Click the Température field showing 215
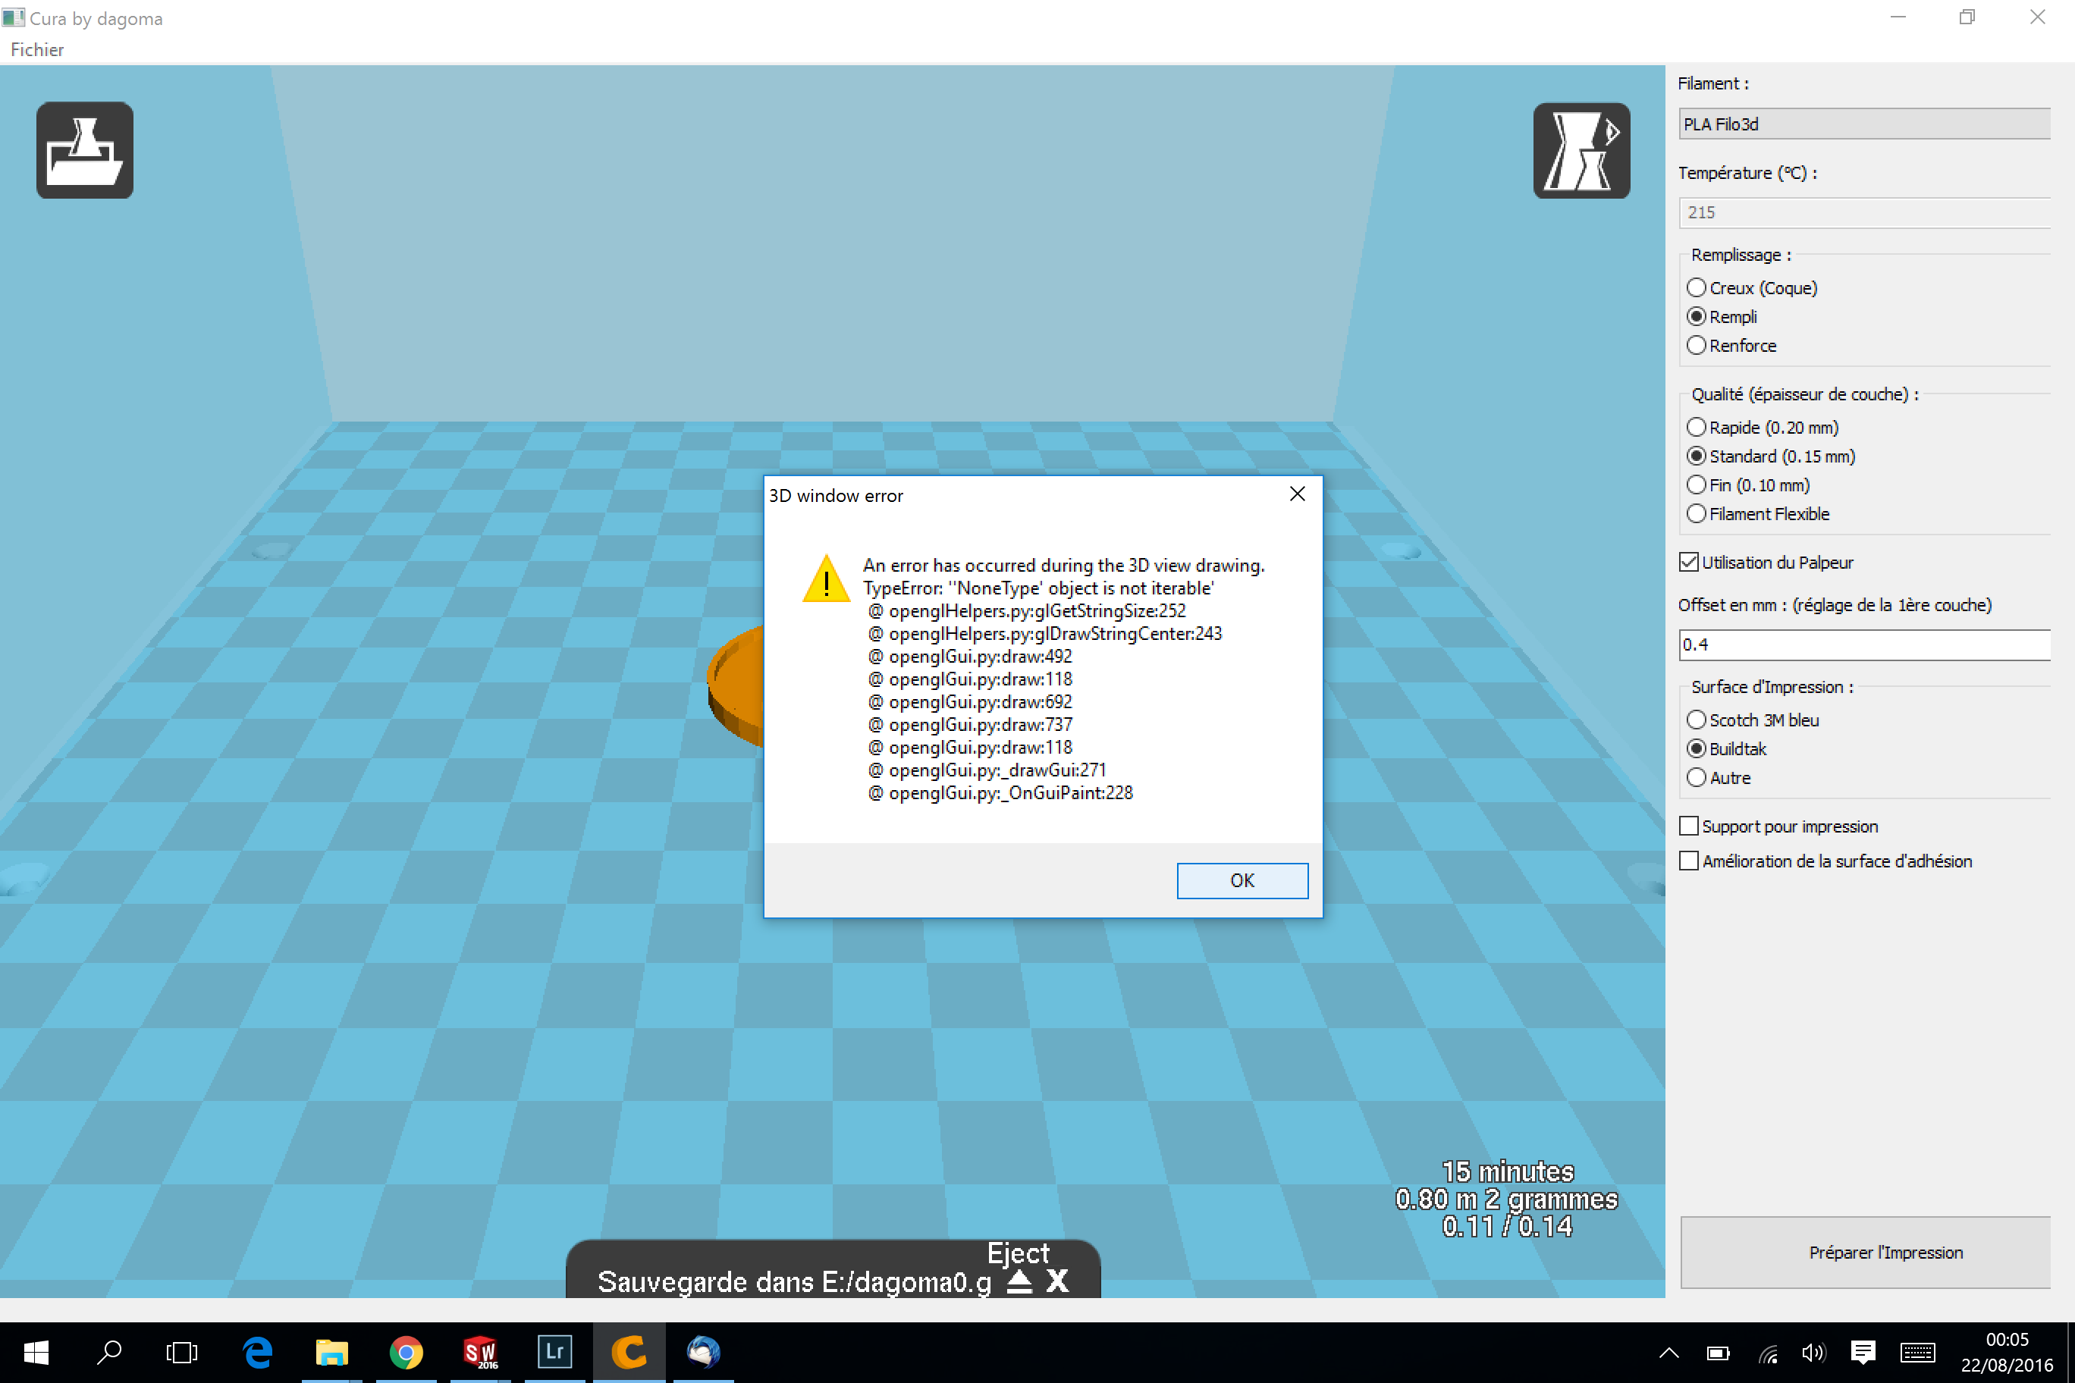The height and width of the screenshot is (1383, 2075). (x=1866, y=212)
